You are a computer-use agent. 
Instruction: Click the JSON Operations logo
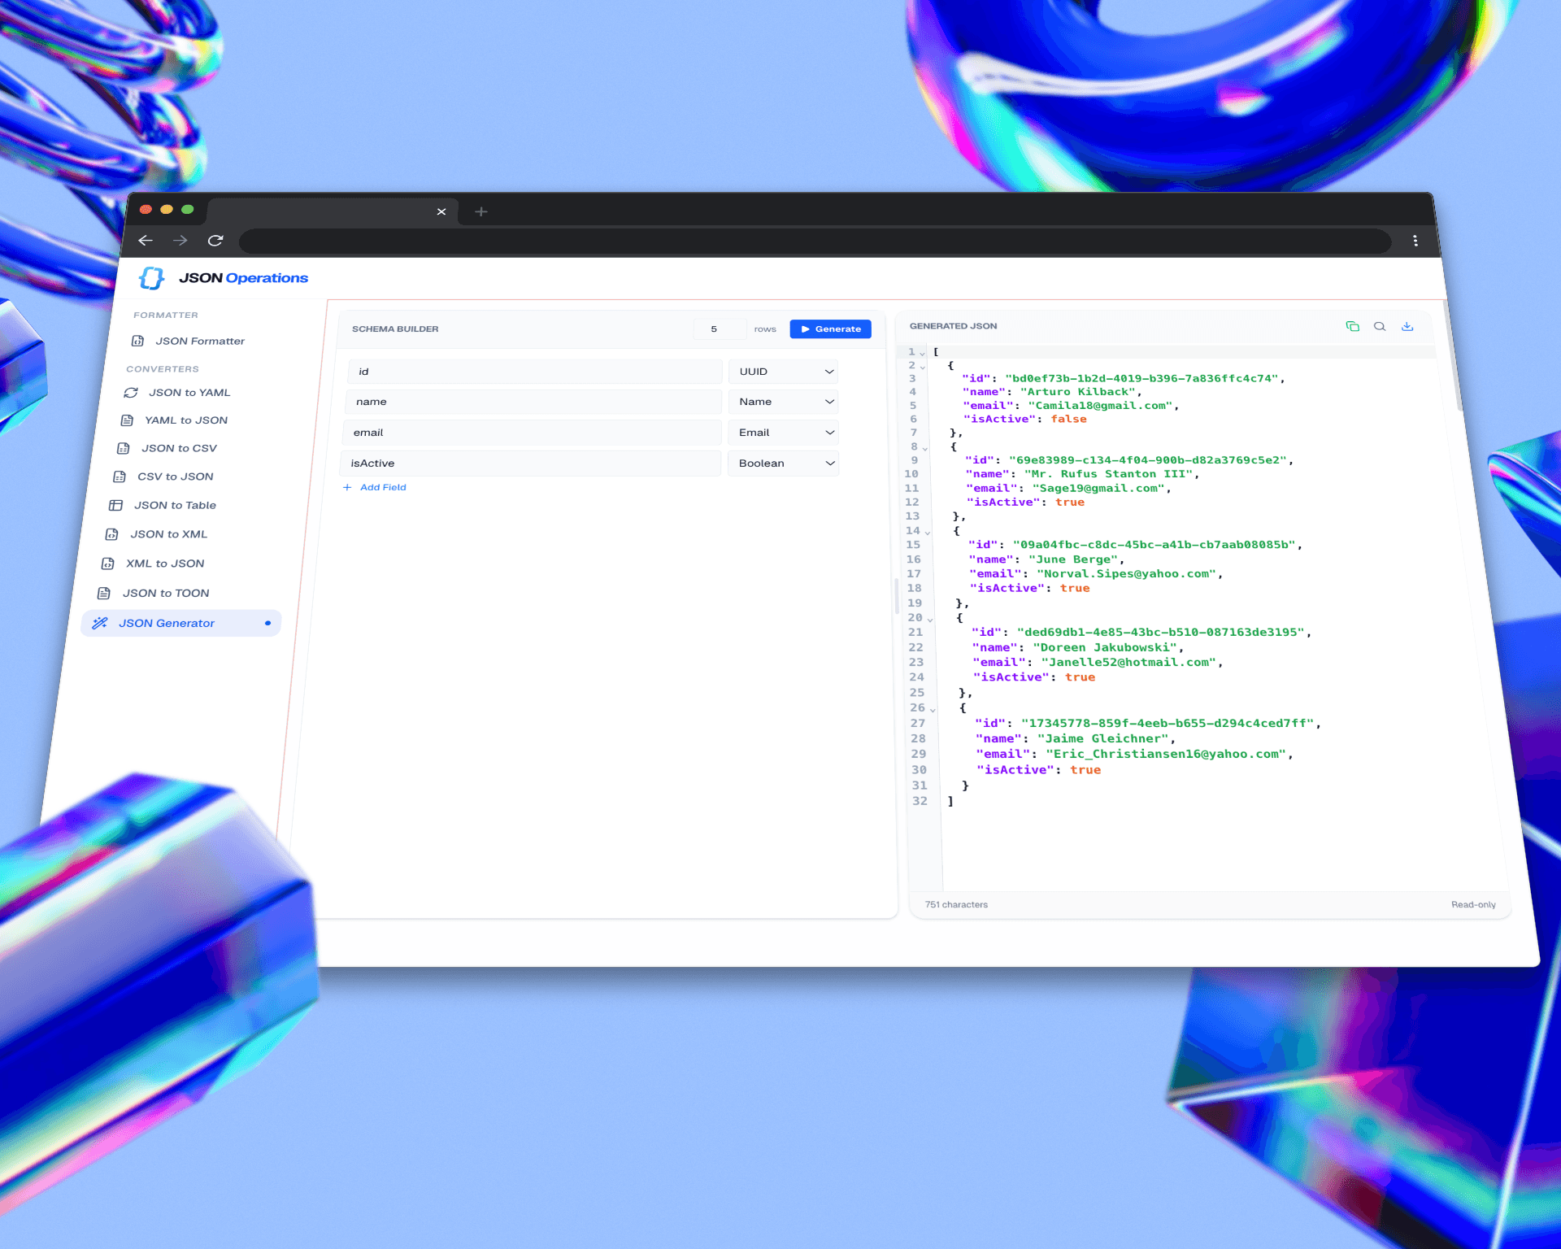(x=153, y=279)
